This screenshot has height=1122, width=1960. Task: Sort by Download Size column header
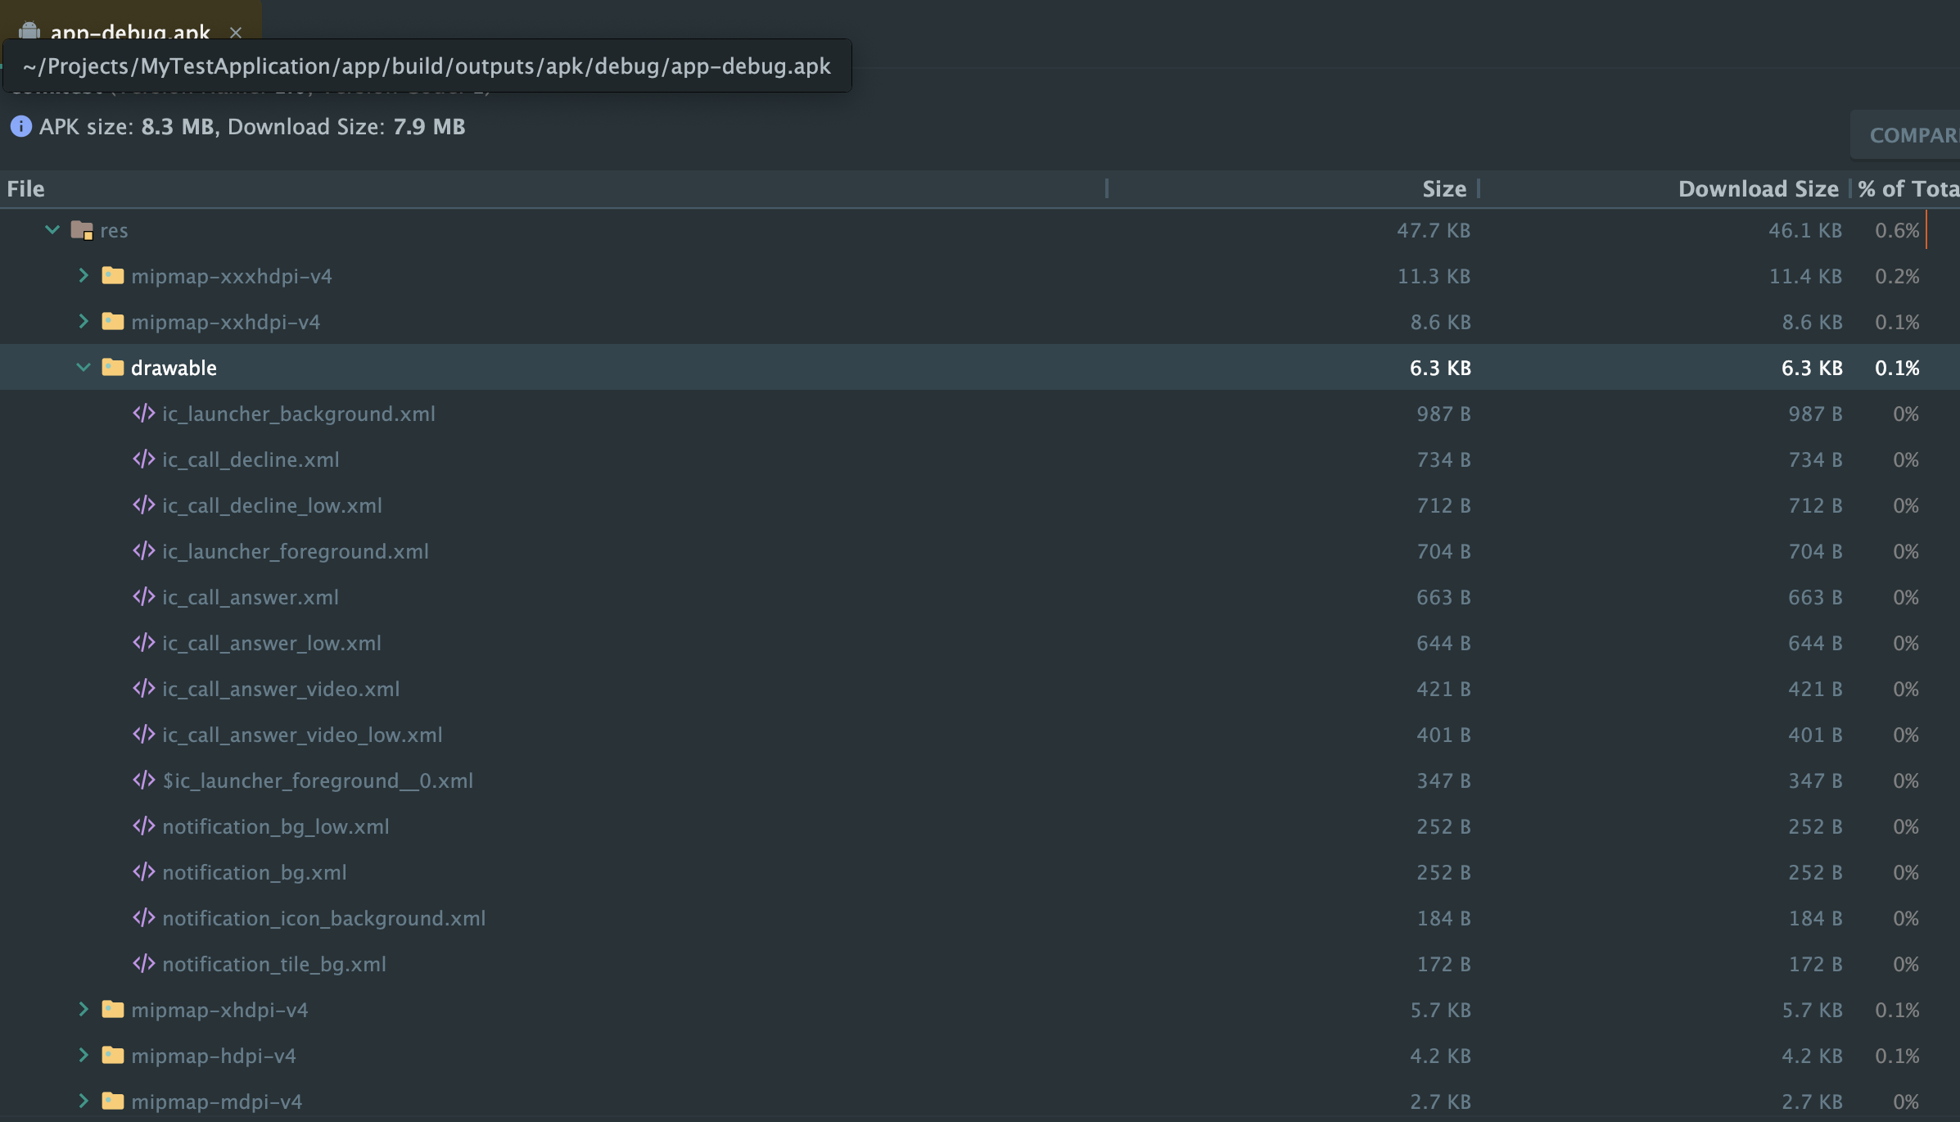point(1758,189)
